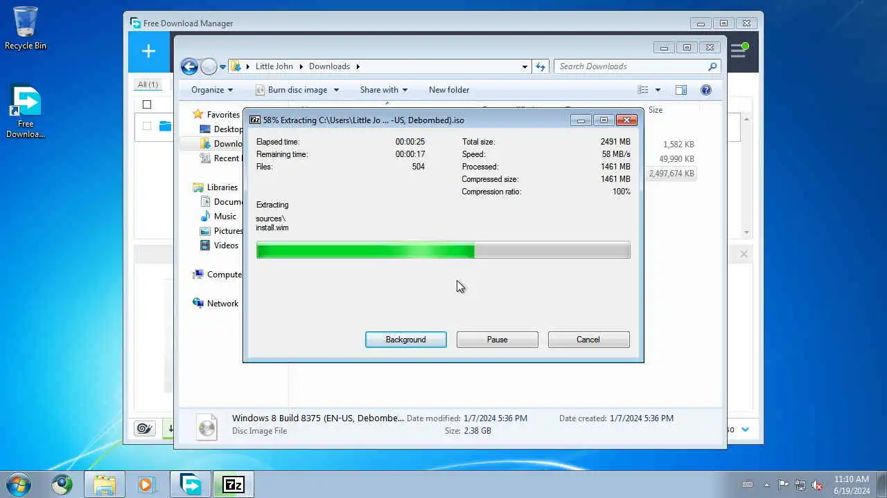Open the Organize dropdown menu
The height and width of the screenshot is (498, 887).
point(212,90)
